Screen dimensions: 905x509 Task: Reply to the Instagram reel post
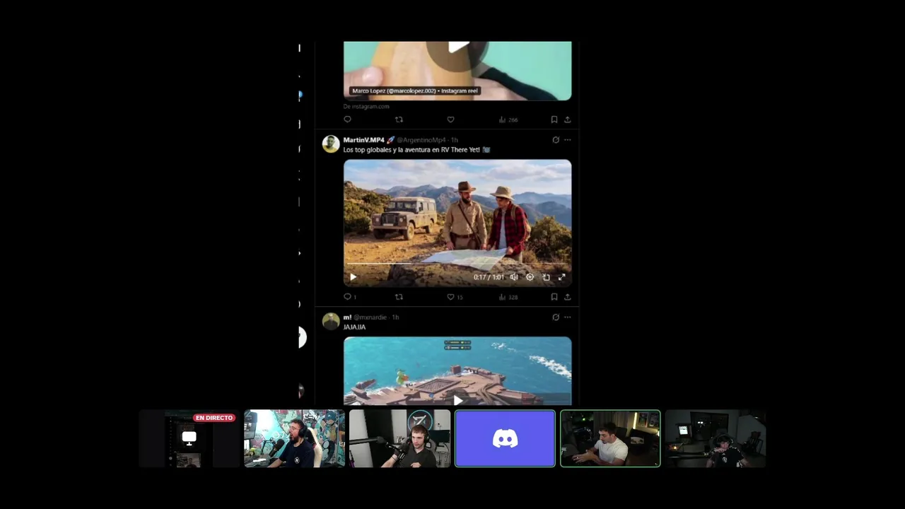tap(347, 119)
